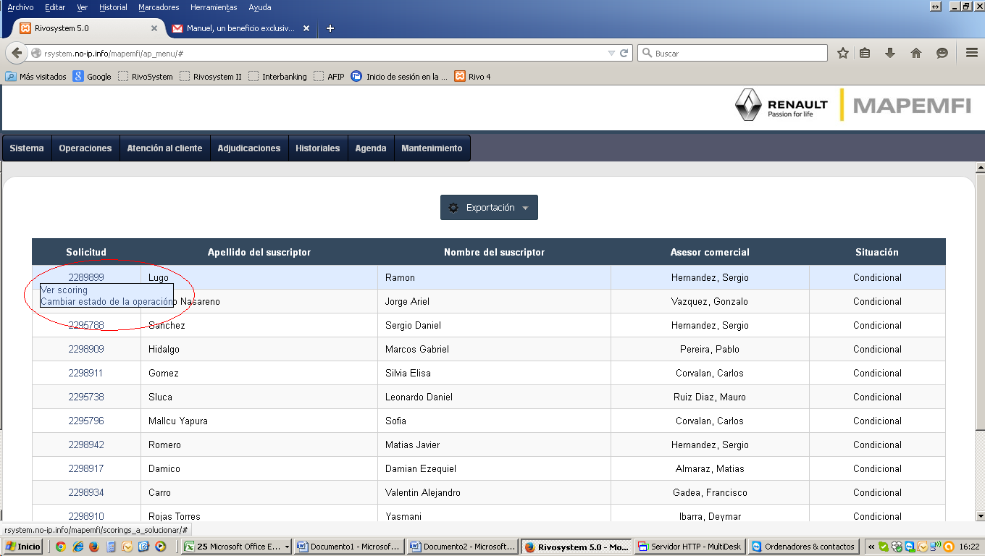Open the AFIP bookmark
Viewport: 985px width, 556px height.
329,77
